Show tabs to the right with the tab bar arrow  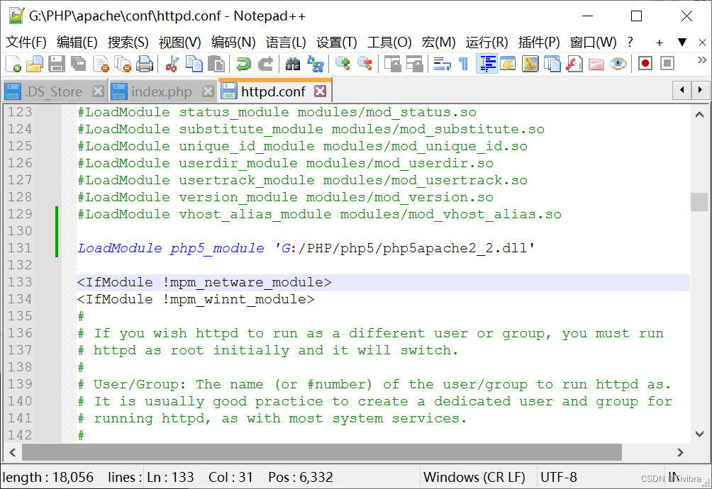(700, 90)
